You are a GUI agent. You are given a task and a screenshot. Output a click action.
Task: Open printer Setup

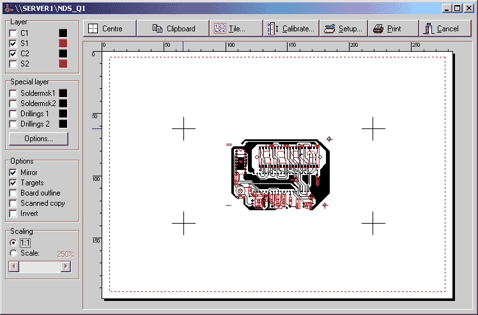coord(343,29)
